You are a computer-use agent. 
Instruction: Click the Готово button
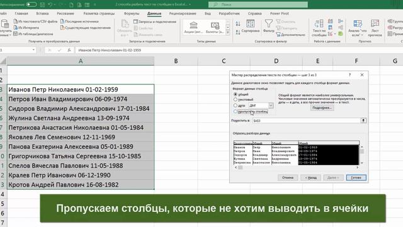click(356, 178)
